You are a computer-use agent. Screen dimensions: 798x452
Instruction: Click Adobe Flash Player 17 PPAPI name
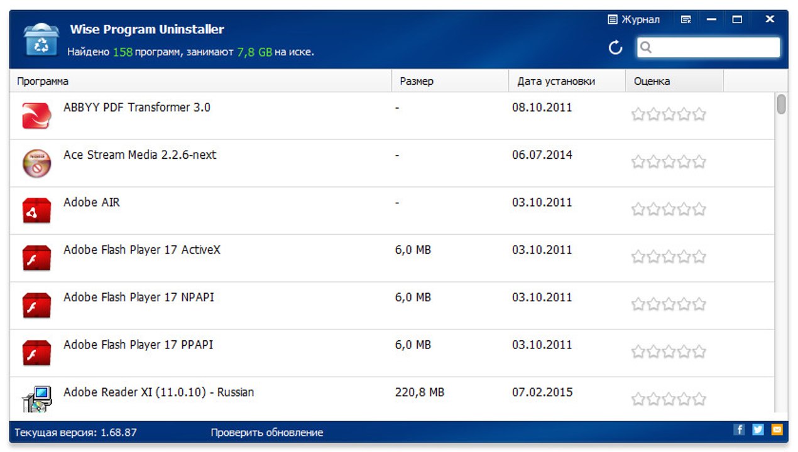pos(138,345)
